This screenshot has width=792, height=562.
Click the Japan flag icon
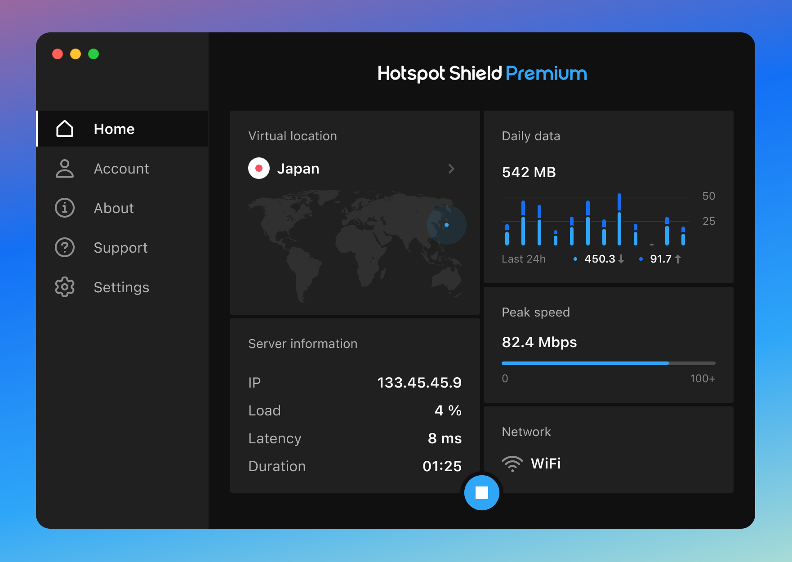tap(259, 168)
